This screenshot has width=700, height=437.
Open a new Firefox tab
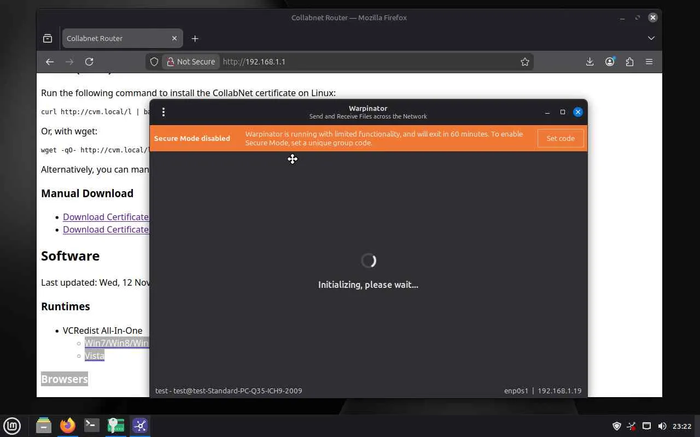195,38
